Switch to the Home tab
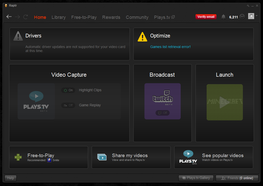The height and width of the screenshot is (186, 263). (x=40, y=17)
